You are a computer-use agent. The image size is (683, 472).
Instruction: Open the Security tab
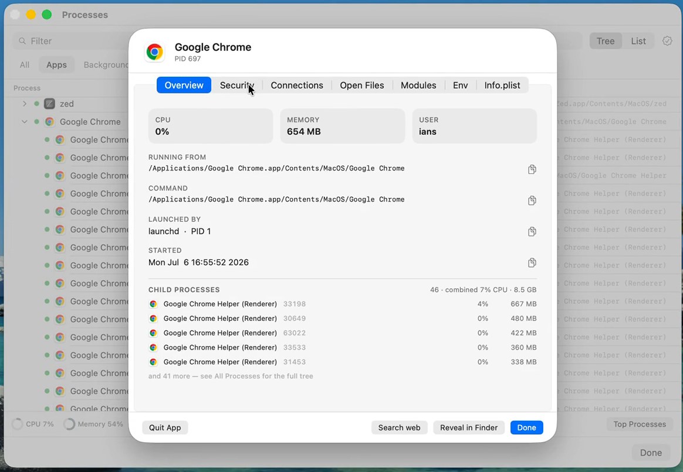point(236,85)
